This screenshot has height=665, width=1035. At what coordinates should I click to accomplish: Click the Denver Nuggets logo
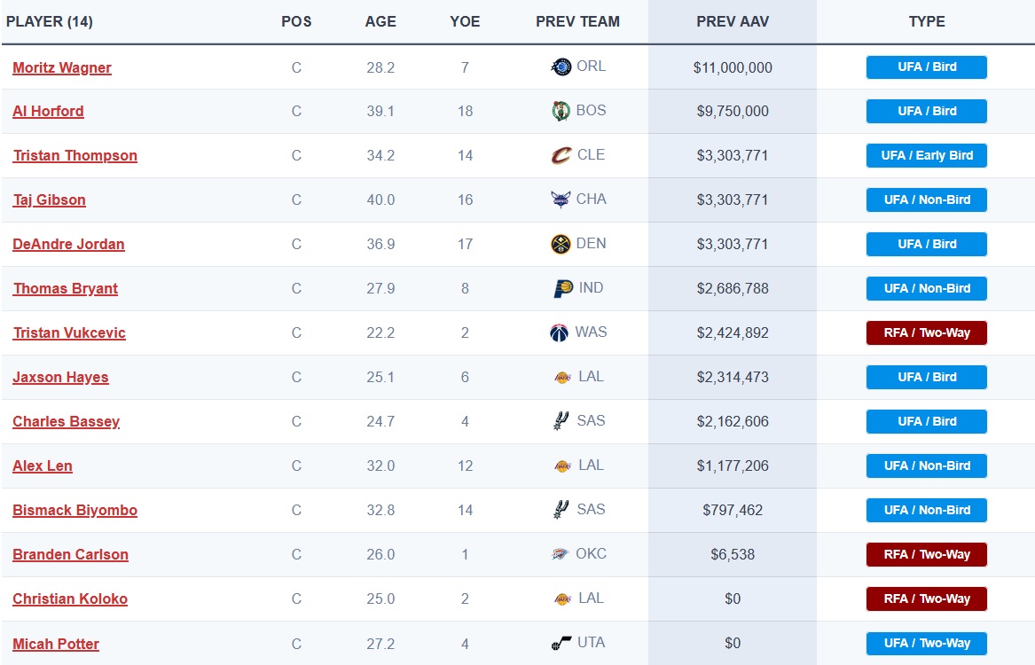coord(561,244)
